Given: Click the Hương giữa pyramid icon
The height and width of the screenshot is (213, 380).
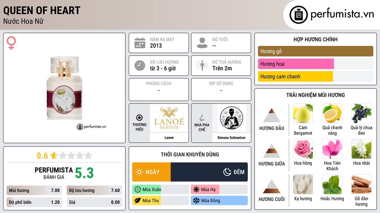Looking at the screenshot, I should click(272, 151).
